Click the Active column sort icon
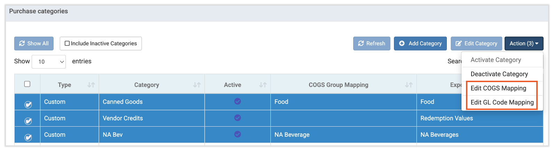 [263, 85]
